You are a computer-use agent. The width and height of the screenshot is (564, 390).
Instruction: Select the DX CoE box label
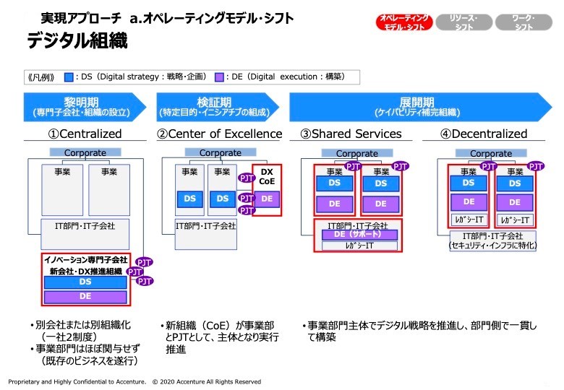(x=267, y=177)
